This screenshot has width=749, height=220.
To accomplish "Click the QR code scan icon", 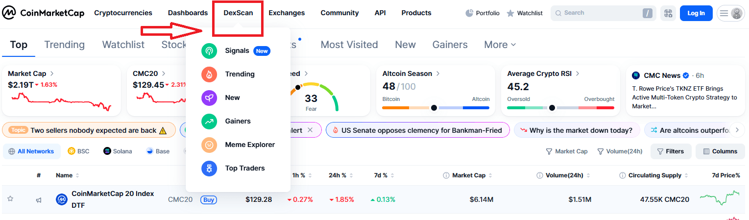I will coord(668,13).
